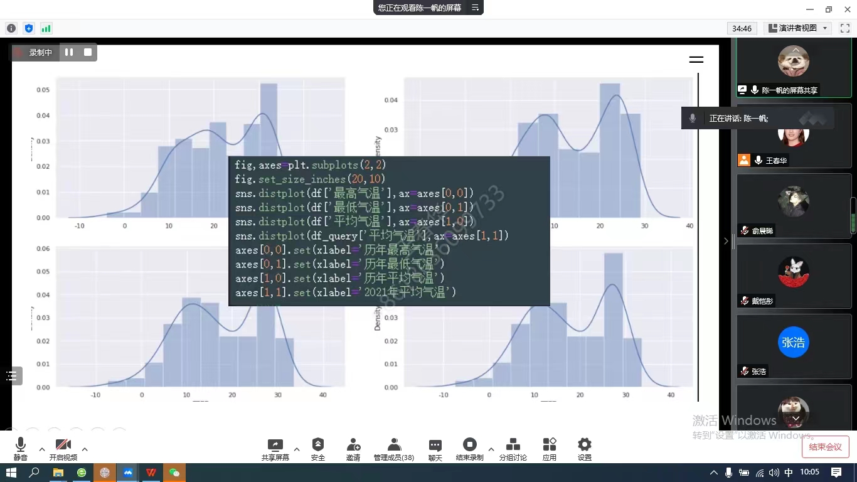
Task: Open Breakout Rooms (分组讨论)
Action: [513, 449]
